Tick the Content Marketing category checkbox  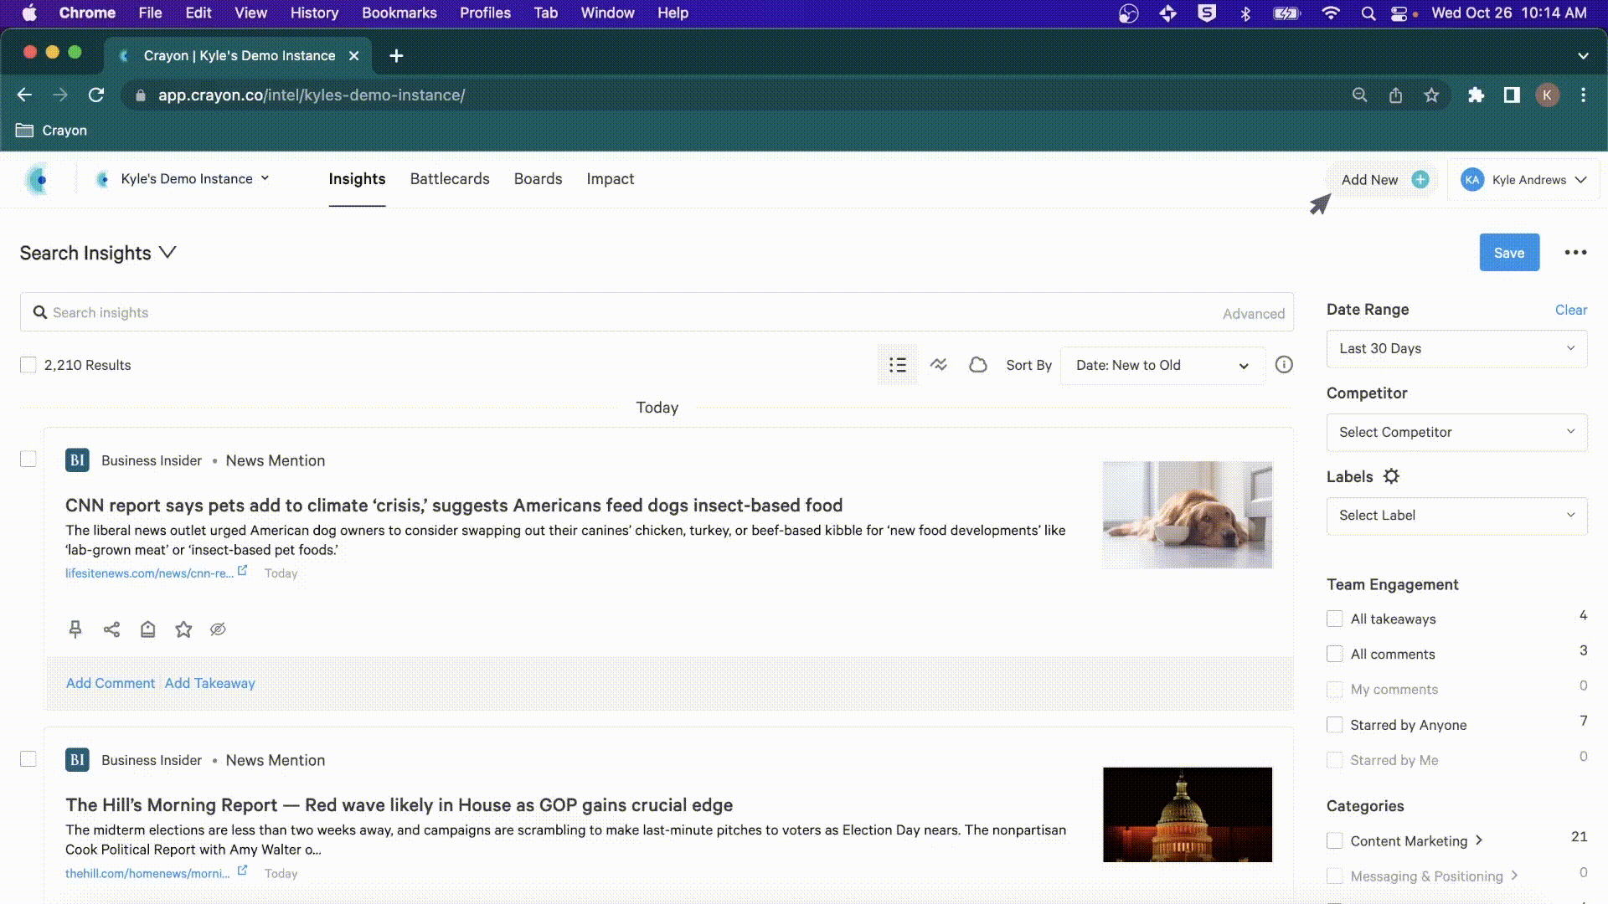[1335, 841]
